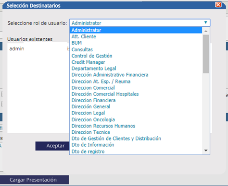228x186 pixels.
Task: Click the dropdown list scroll down arrow
Action: point(206,151)
